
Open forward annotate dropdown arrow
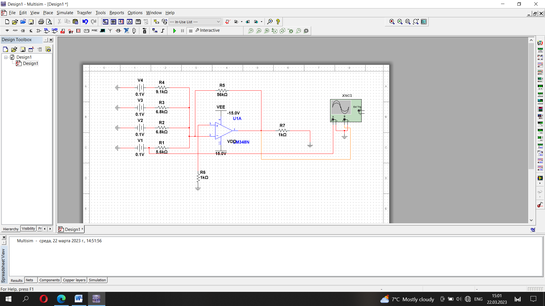coord(262,22)
